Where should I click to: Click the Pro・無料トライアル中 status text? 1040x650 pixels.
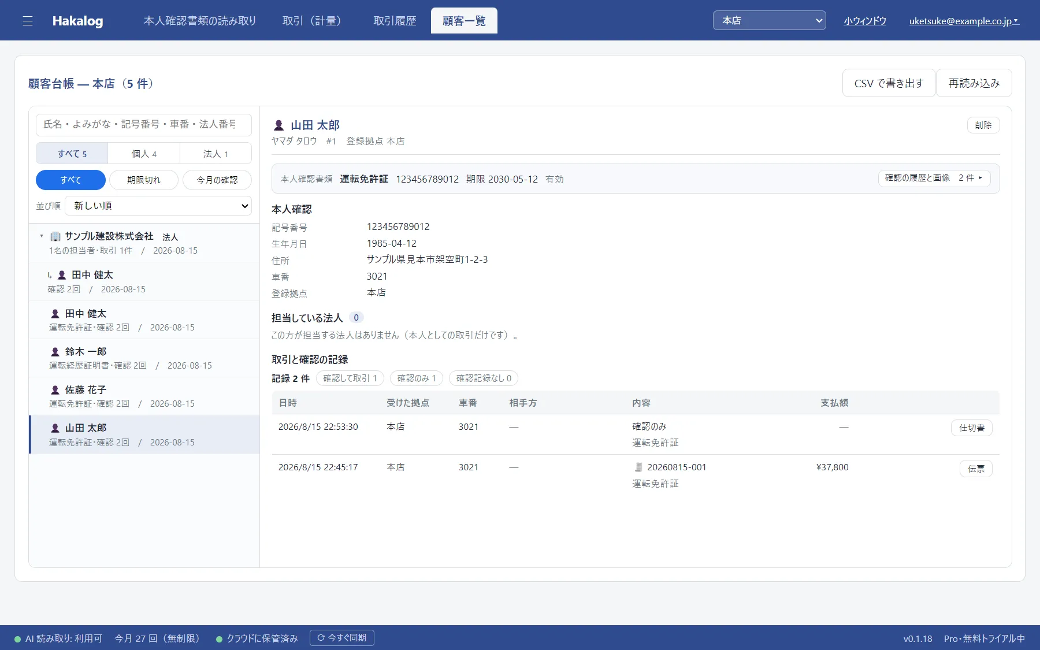pos(985,638)
